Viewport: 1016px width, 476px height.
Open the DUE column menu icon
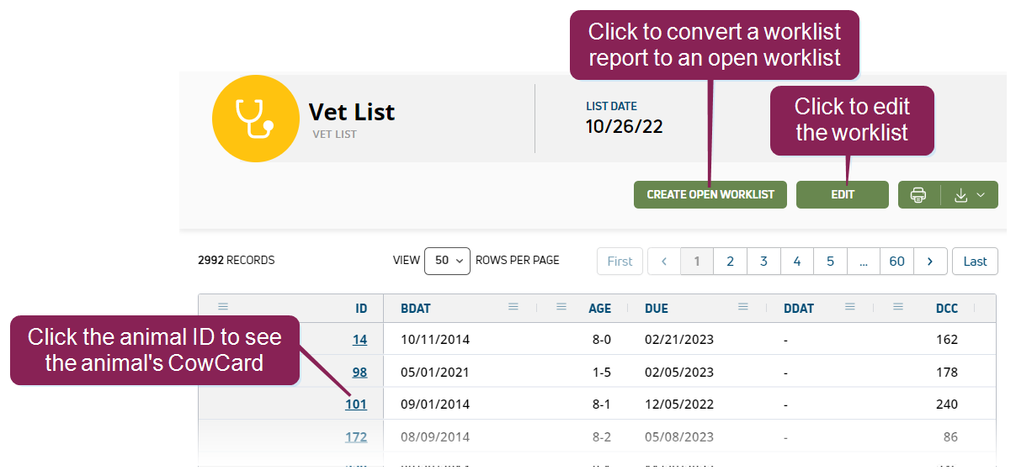[743, 307]
